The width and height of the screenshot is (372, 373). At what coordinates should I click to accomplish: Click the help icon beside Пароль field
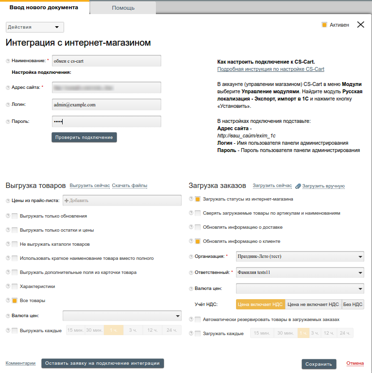8,121
